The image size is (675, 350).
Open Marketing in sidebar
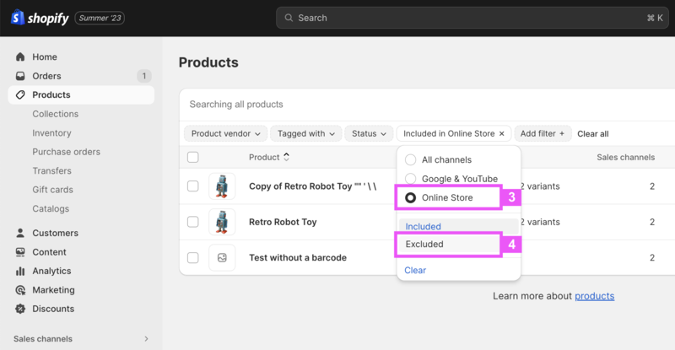pyautogui.click(x=53, y=290)
